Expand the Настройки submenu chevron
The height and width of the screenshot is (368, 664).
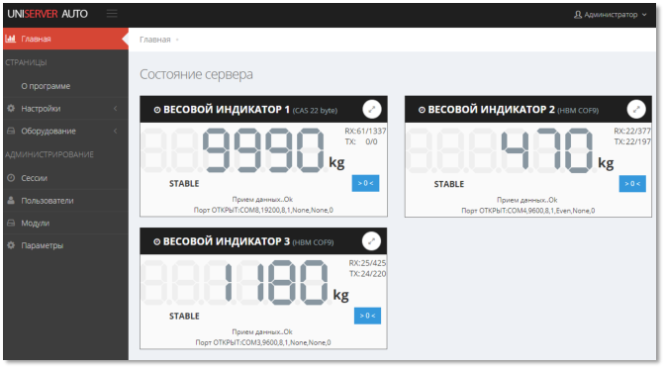(x=115, y=109)
